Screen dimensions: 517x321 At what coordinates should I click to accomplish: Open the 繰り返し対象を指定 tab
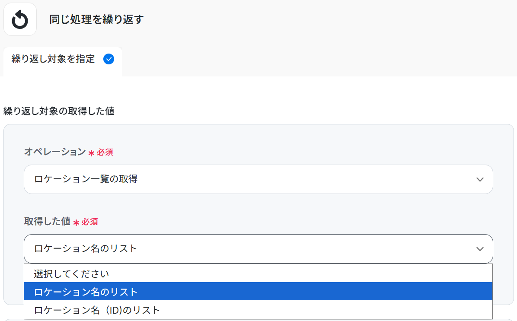tap(53, 59)
